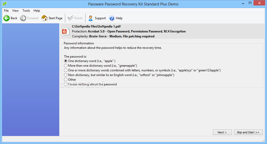The height and width of the screenshot is (144, 267).
Task: Click the Skip and Start >> button
Action: tap(248, 132)
